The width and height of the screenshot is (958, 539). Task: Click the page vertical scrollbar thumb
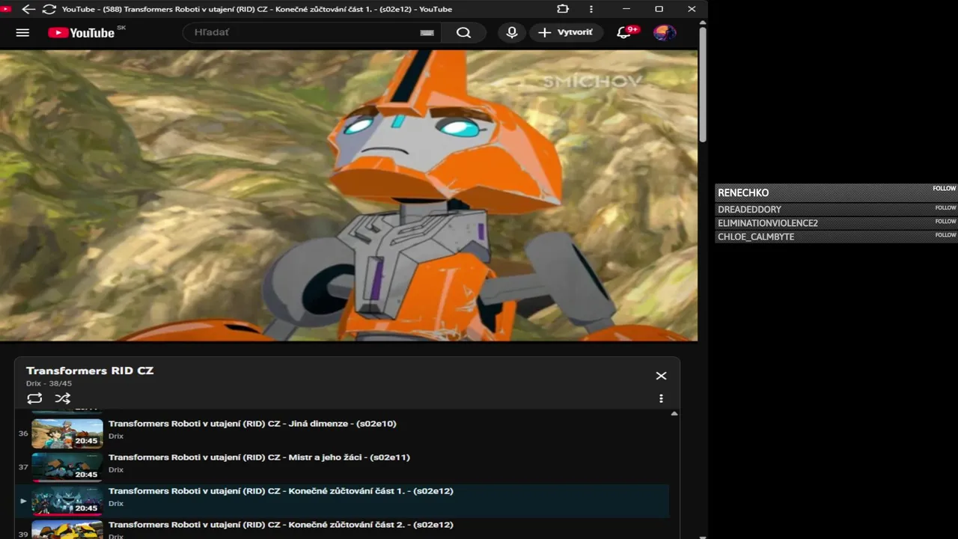click(x=703, y=85)
